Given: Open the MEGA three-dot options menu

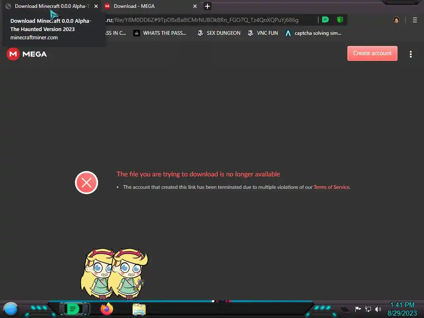Looking at the screenshot, I should click(410, 54).
